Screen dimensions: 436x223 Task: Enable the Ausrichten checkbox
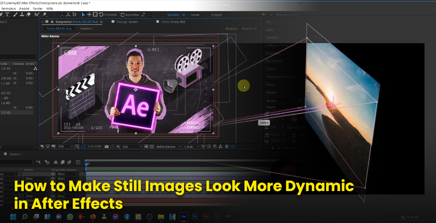coord(123,15)
